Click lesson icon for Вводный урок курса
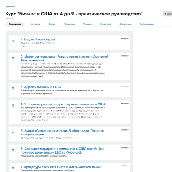The height and width of the screenshot is (172, 172). [x=13, y=41]
